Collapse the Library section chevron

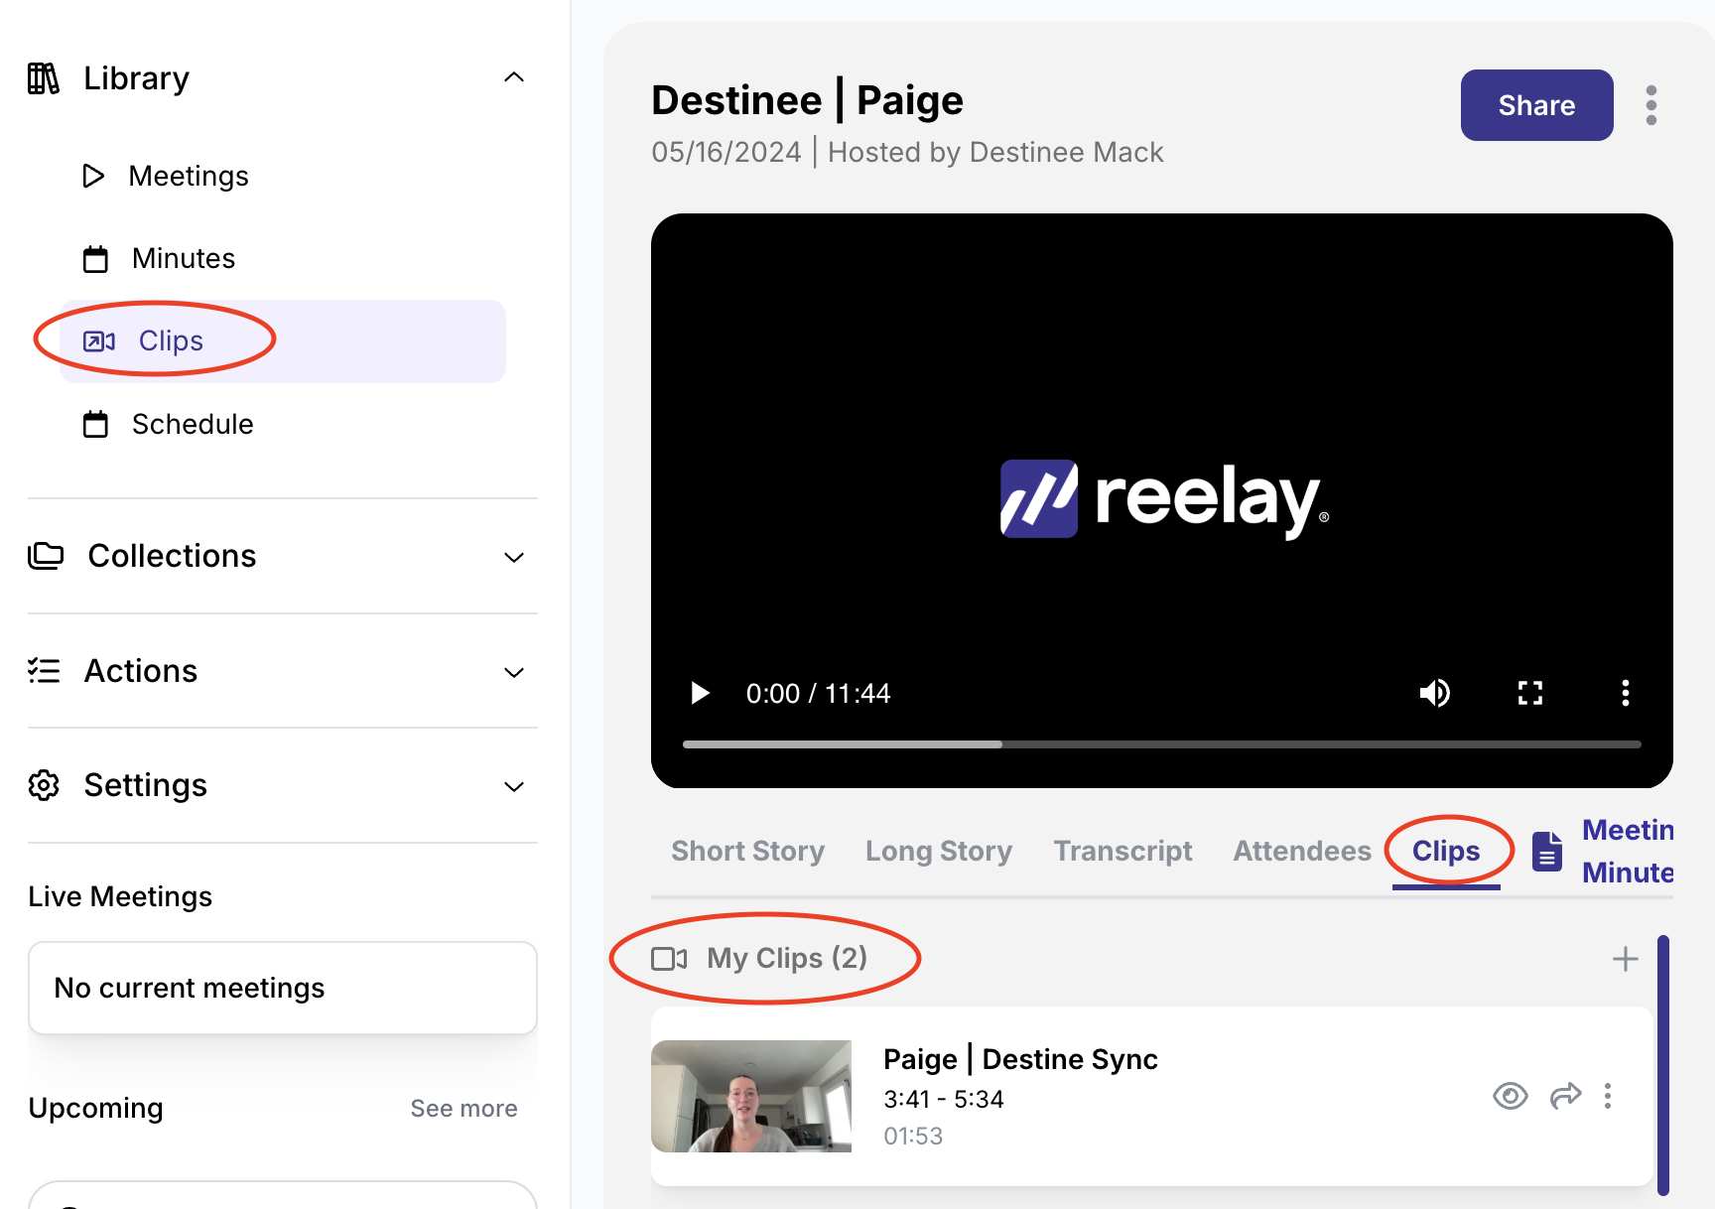click(x=514, y=77)
